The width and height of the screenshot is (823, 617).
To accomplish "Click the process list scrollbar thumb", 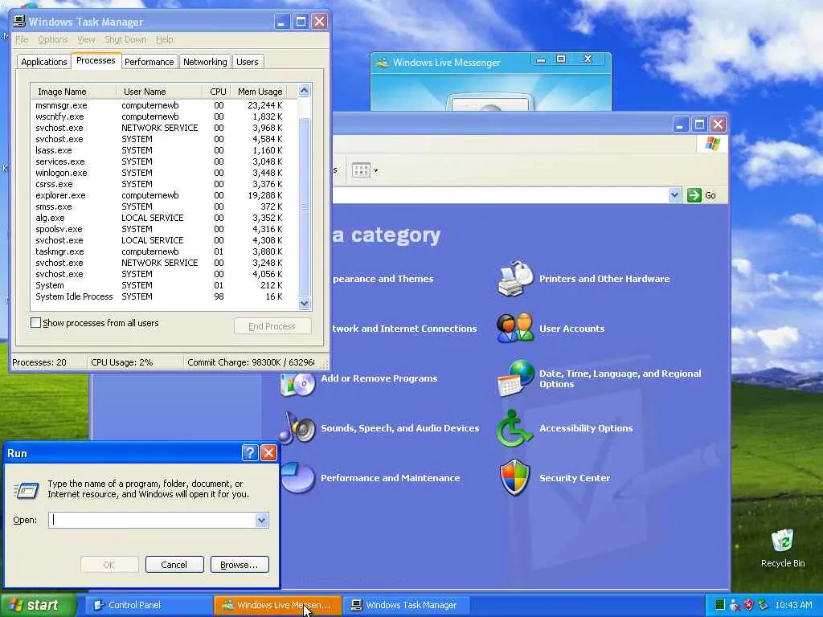I will point(304,206).
